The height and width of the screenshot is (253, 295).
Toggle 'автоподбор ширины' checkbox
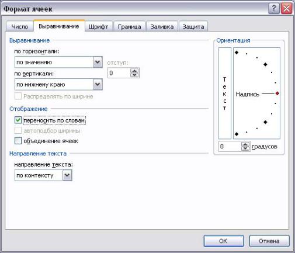tap(18, 130)
